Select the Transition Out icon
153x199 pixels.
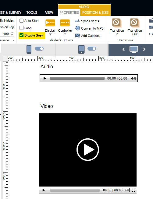pos(135,23)
